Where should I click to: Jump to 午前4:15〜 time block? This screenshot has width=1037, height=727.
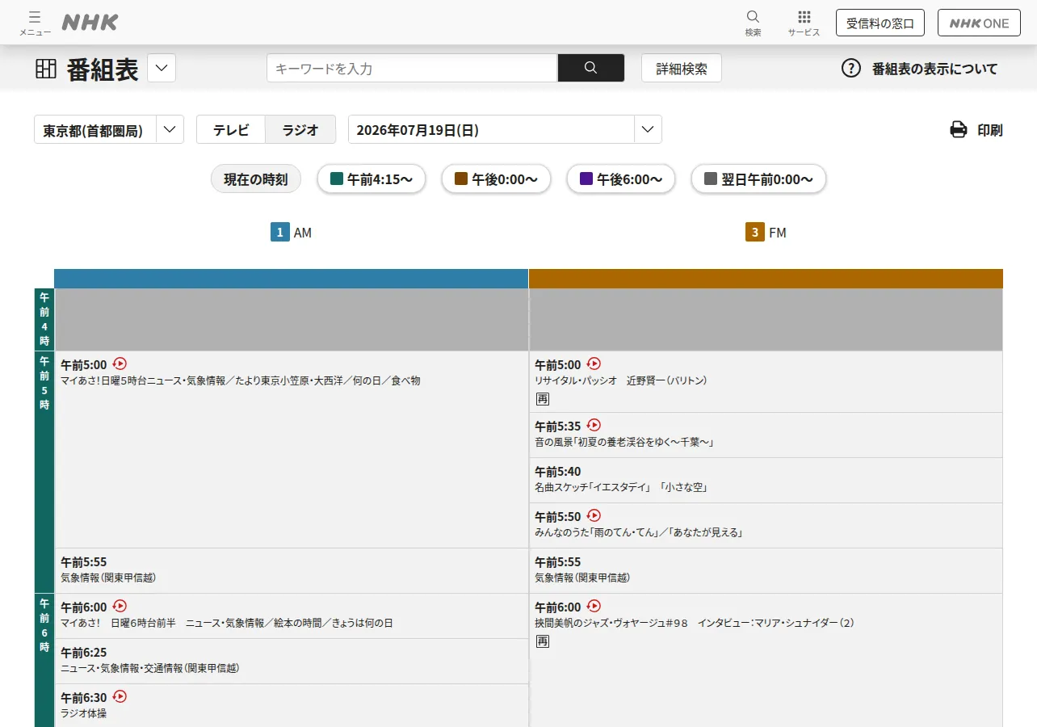coord(372,179)
